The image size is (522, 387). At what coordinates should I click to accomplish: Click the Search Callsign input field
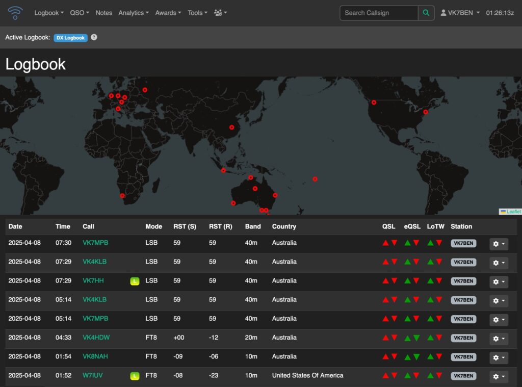click(379, 13)
